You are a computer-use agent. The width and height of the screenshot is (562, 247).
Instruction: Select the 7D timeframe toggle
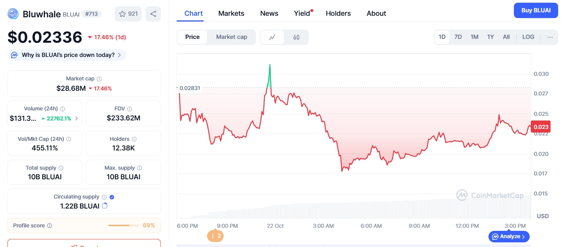click(458, 37)
